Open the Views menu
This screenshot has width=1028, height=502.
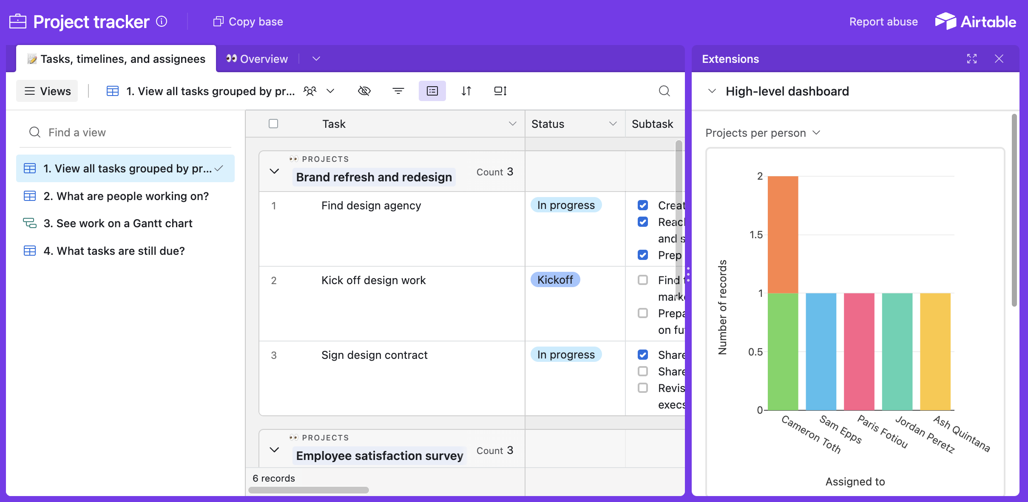[x=47, y=91]
